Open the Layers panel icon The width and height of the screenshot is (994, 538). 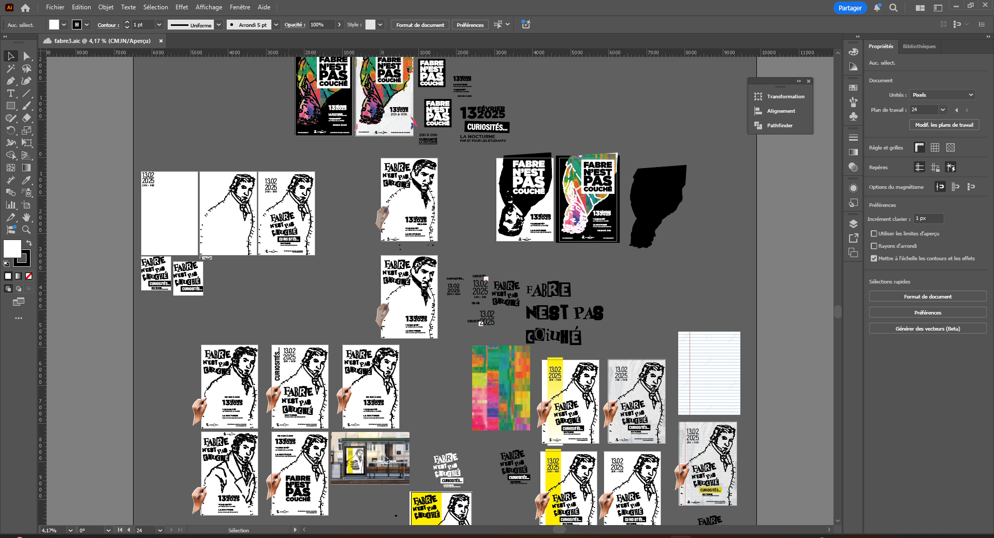pyautogui.click(x=854, y=223)
